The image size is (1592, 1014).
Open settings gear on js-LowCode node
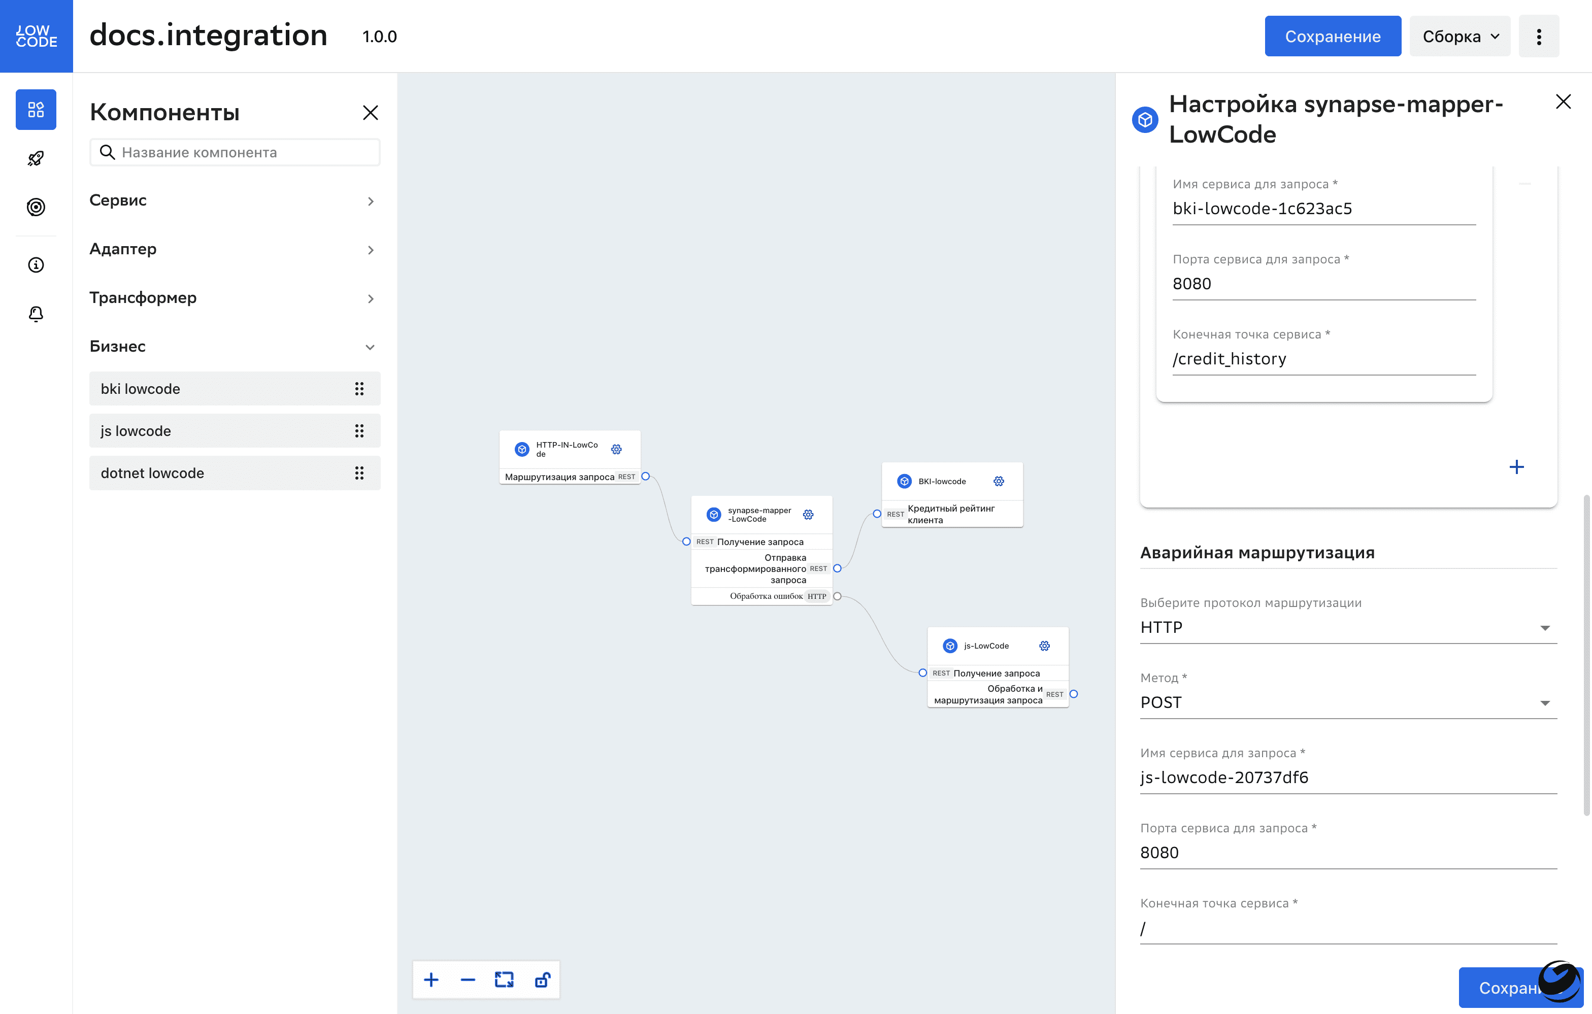coord(1045,646)
